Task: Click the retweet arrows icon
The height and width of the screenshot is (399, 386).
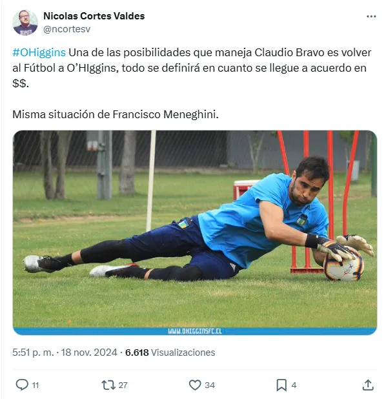Action: pos(108,385)
